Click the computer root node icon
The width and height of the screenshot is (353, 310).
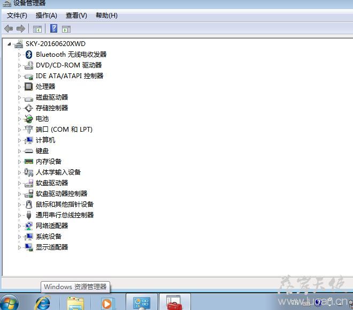pos(19,44)
